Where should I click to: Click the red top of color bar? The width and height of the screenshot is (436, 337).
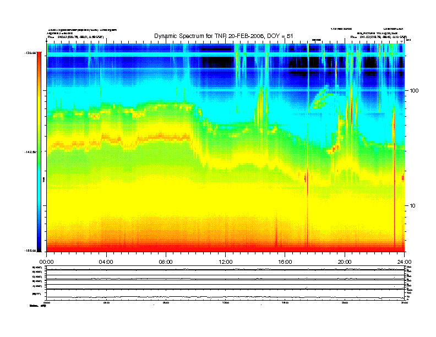tap(39, 56)
